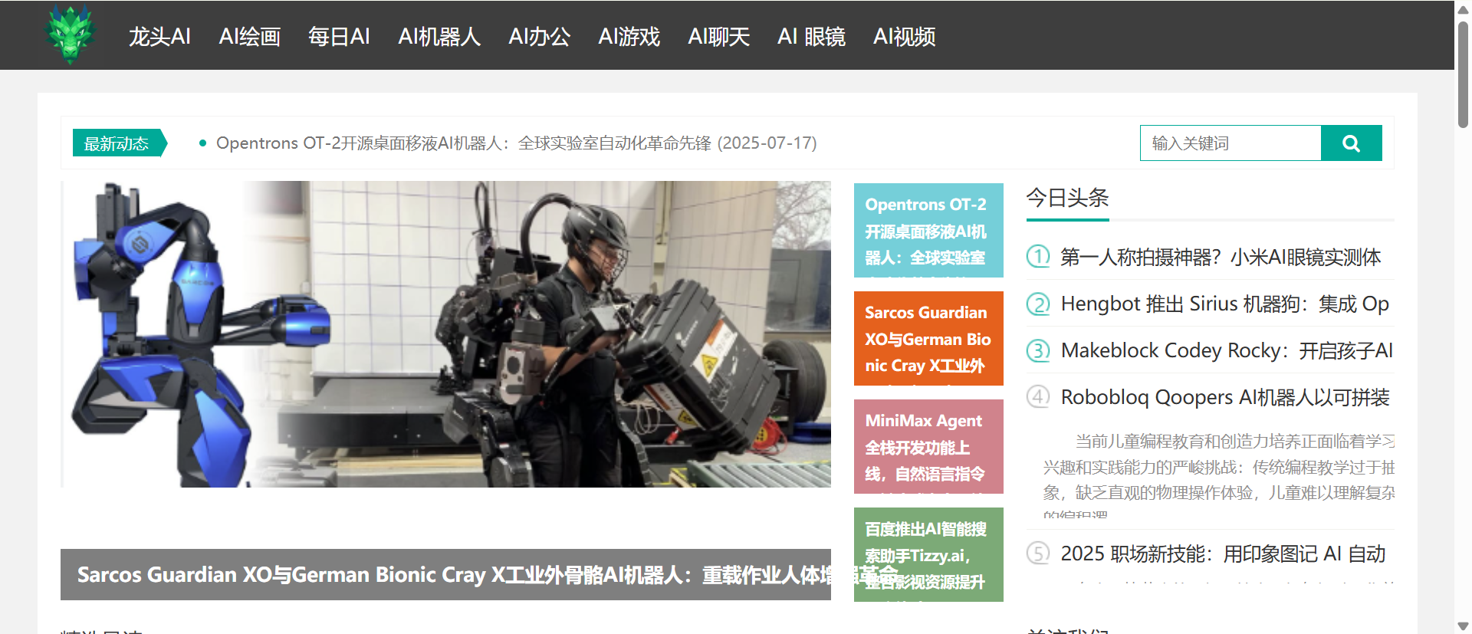Open the AI 眼镜 navigation item
Image resolution: width=1472 pixels, height=634 pixels.
[x=811, y=36]
